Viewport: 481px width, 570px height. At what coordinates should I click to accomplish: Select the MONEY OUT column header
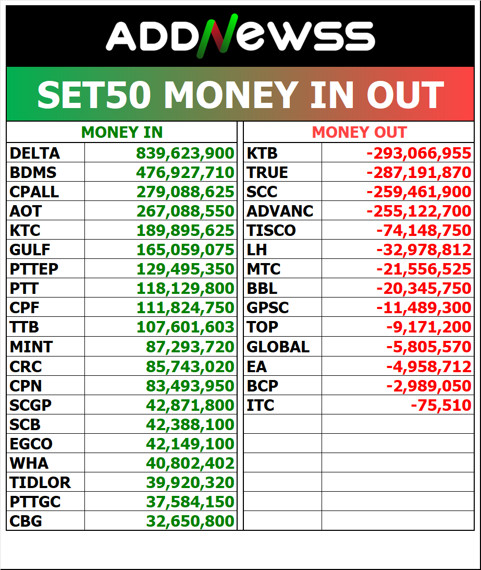(x=359, y=133)
